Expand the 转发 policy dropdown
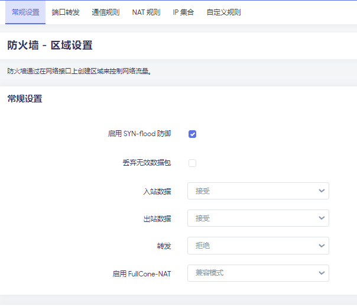The height and width of the screenshot is (306, 357). (x=258, y=246)
